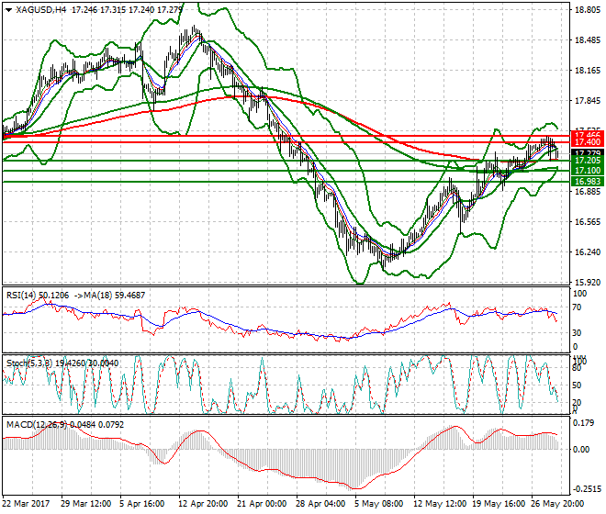Select the red 17.466 resistance price label
Viewport: 606px width, 514px height.
tap(587, 134)
